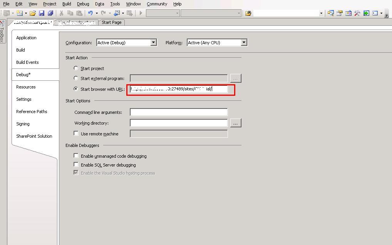Click the Open File folder icon

pyautogui.click(x=33, y=13)
